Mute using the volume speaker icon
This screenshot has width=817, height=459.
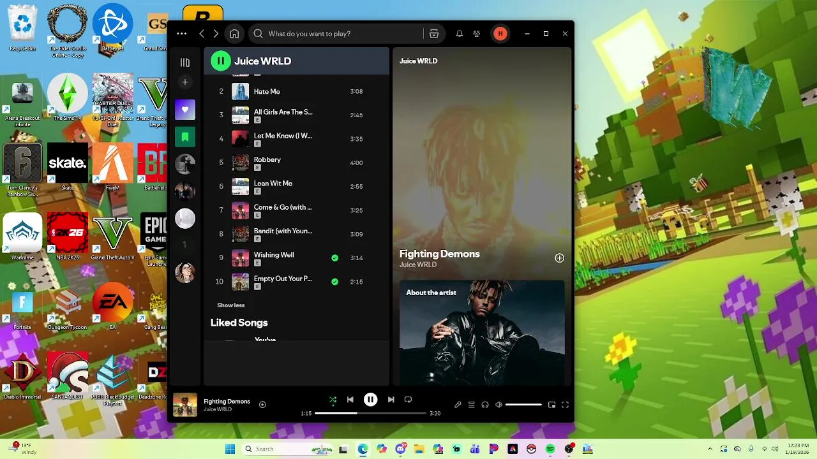(x=499, y=405)
